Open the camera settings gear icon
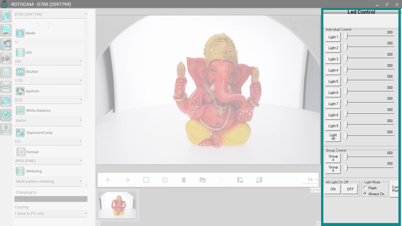The width and height of the screenshot is (402, 226). 6,44
